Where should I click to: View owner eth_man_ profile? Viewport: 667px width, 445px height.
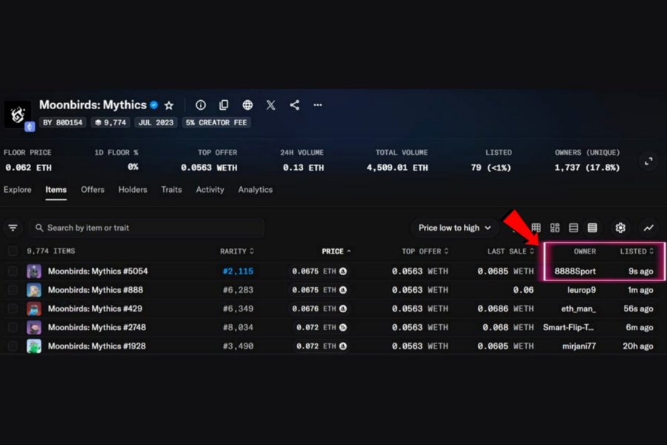[x=579, y=309]
